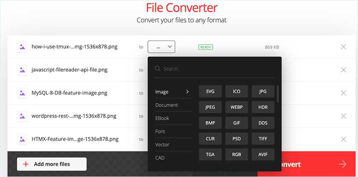This screenshot has width=358, height=177.
Task: Click the image icon beside MySQL-8-DB-feature-image.png
Action: [x=22, y=93]
